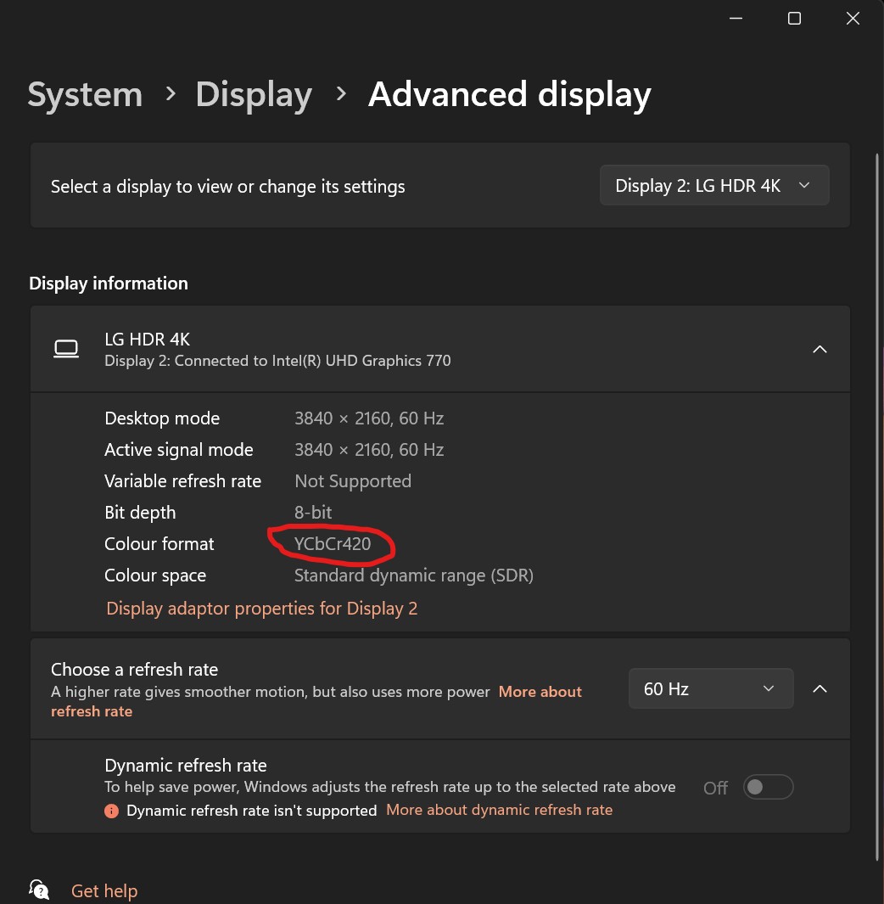Click the chevron on the display selector dropdown
Viewport: 884px width, 904px height.
pyautogui.click(x=803, y=185)
